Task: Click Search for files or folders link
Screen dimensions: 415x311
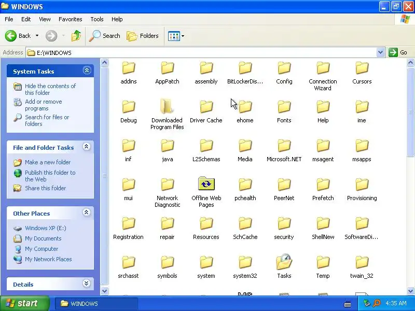Action: pos(47,120)
